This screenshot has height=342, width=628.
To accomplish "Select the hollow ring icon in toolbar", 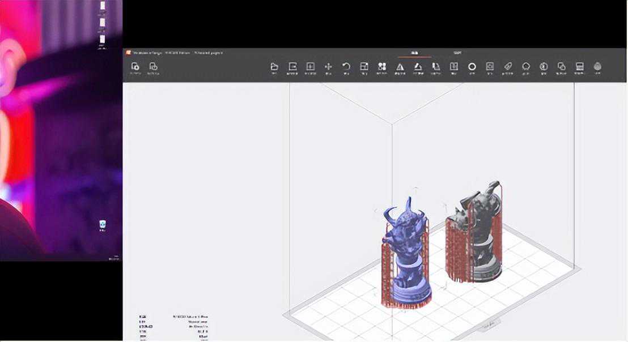I will pyautogui.click(x=472, y=67).
